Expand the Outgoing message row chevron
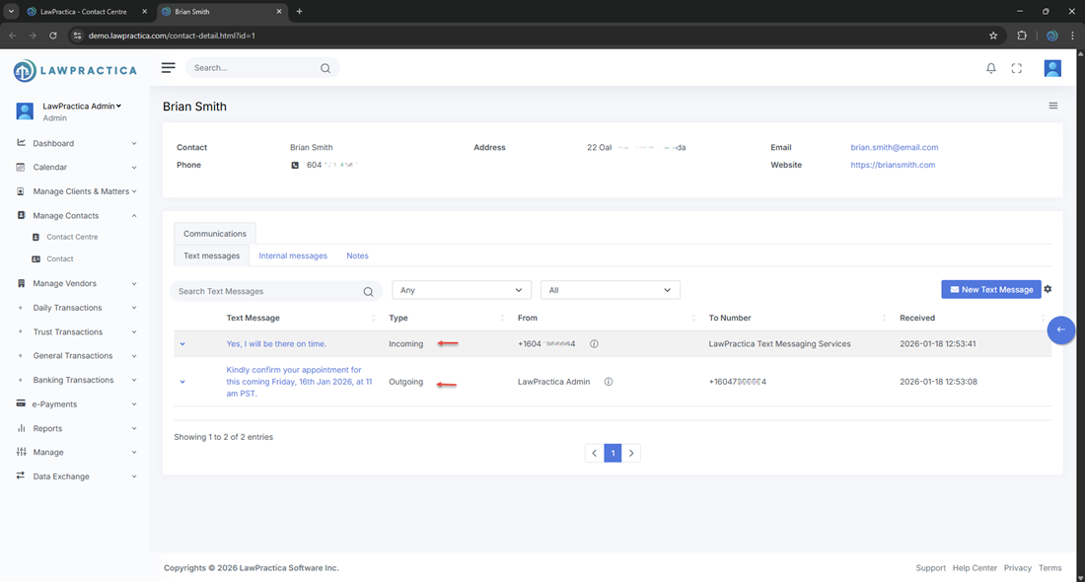Viewport: 1085px width, 582px height. [182, 382]
